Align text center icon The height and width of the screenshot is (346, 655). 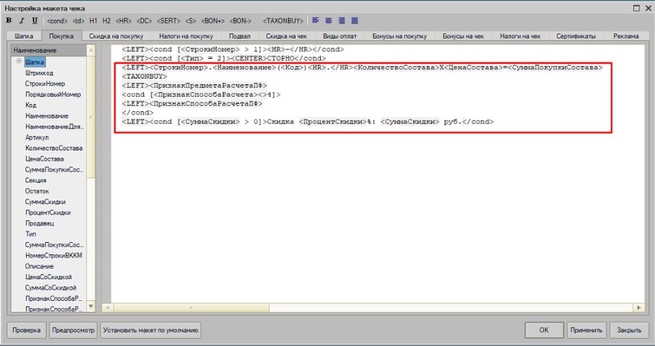[x=329, y=20]
